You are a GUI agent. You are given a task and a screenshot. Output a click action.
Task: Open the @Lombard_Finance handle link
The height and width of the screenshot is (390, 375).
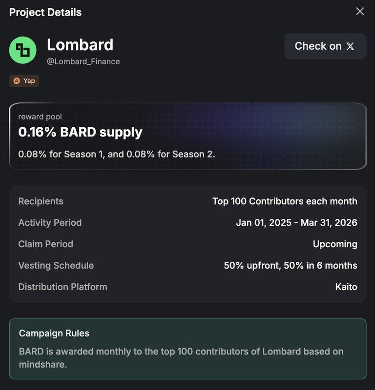[83, 61]
